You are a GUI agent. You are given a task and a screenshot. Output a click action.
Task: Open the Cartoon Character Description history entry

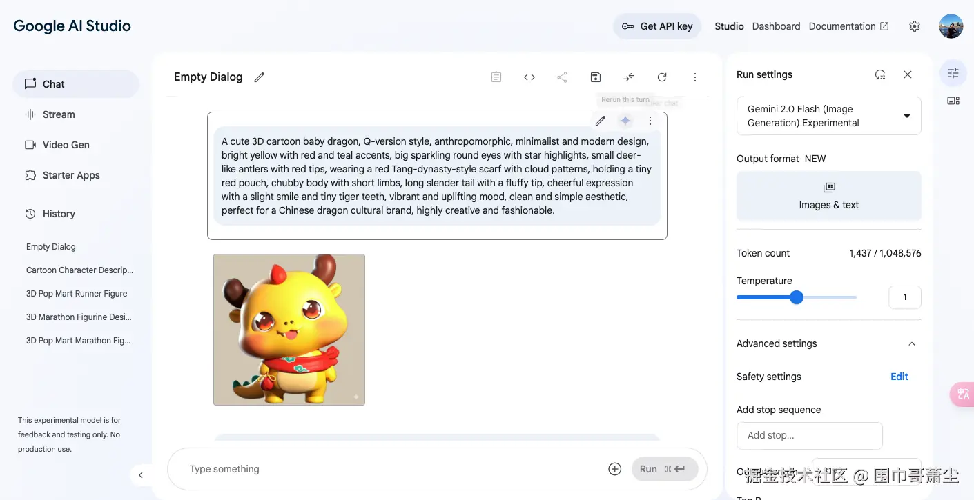pos(79,270)
